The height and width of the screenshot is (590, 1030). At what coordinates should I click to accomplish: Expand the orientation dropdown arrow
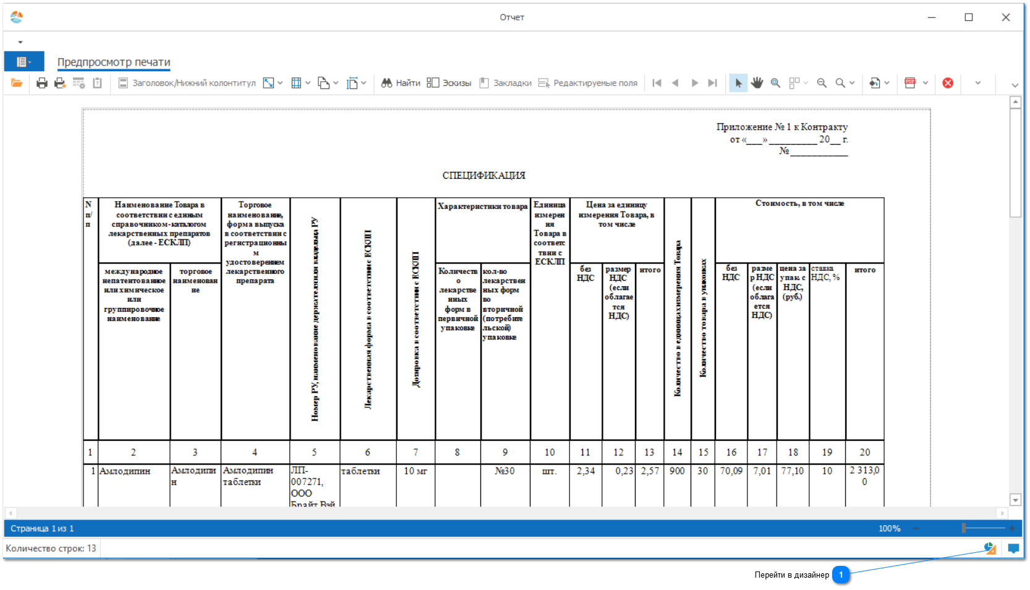click(336, 83)
